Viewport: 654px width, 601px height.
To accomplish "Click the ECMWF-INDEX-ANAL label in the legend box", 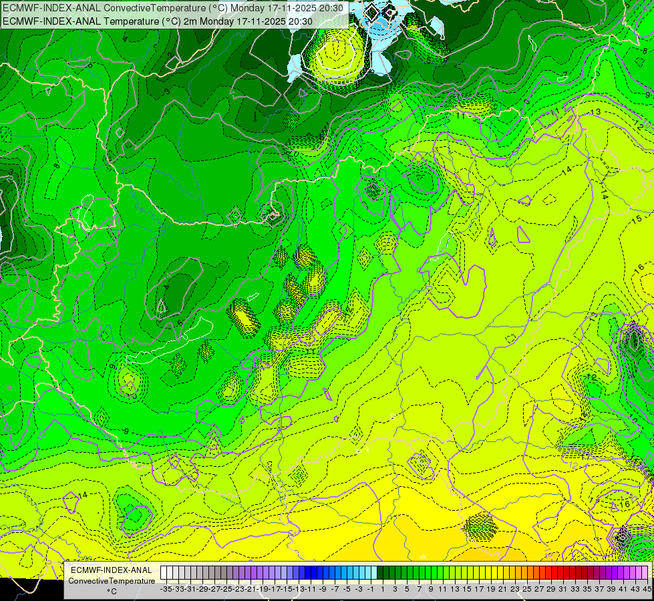I will 112,570.
